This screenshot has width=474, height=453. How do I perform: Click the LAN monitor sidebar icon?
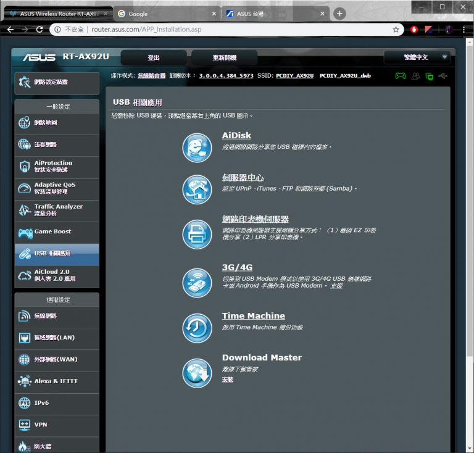25,338
